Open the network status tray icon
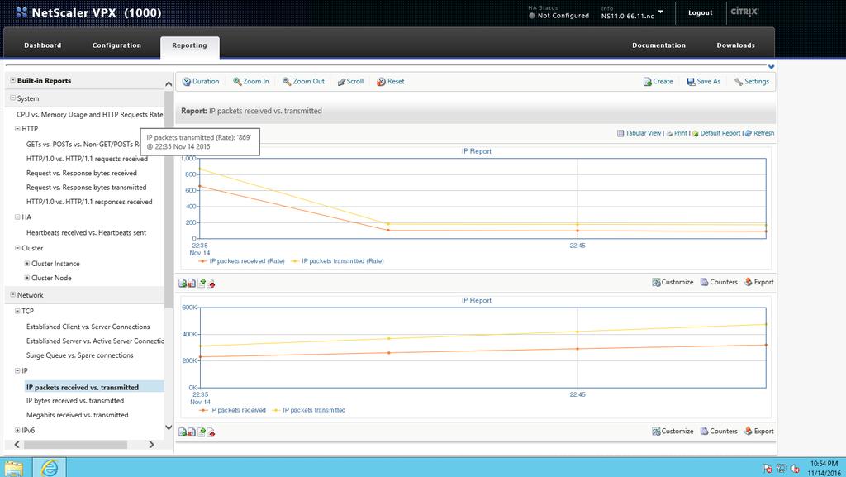Viewport: 846px width, 477px height. [x=781, y=469]
